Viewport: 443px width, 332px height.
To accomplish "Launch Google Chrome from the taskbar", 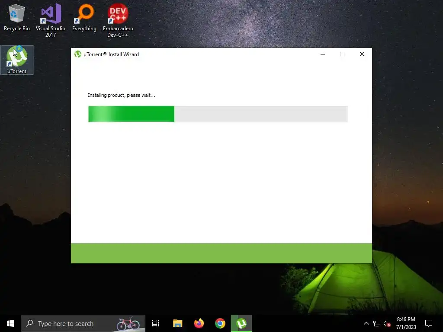I will [220, 323].
